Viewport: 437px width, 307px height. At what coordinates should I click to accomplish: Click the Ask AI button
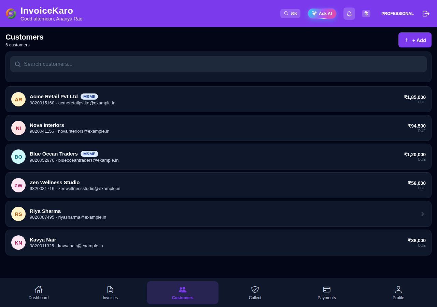322,14
